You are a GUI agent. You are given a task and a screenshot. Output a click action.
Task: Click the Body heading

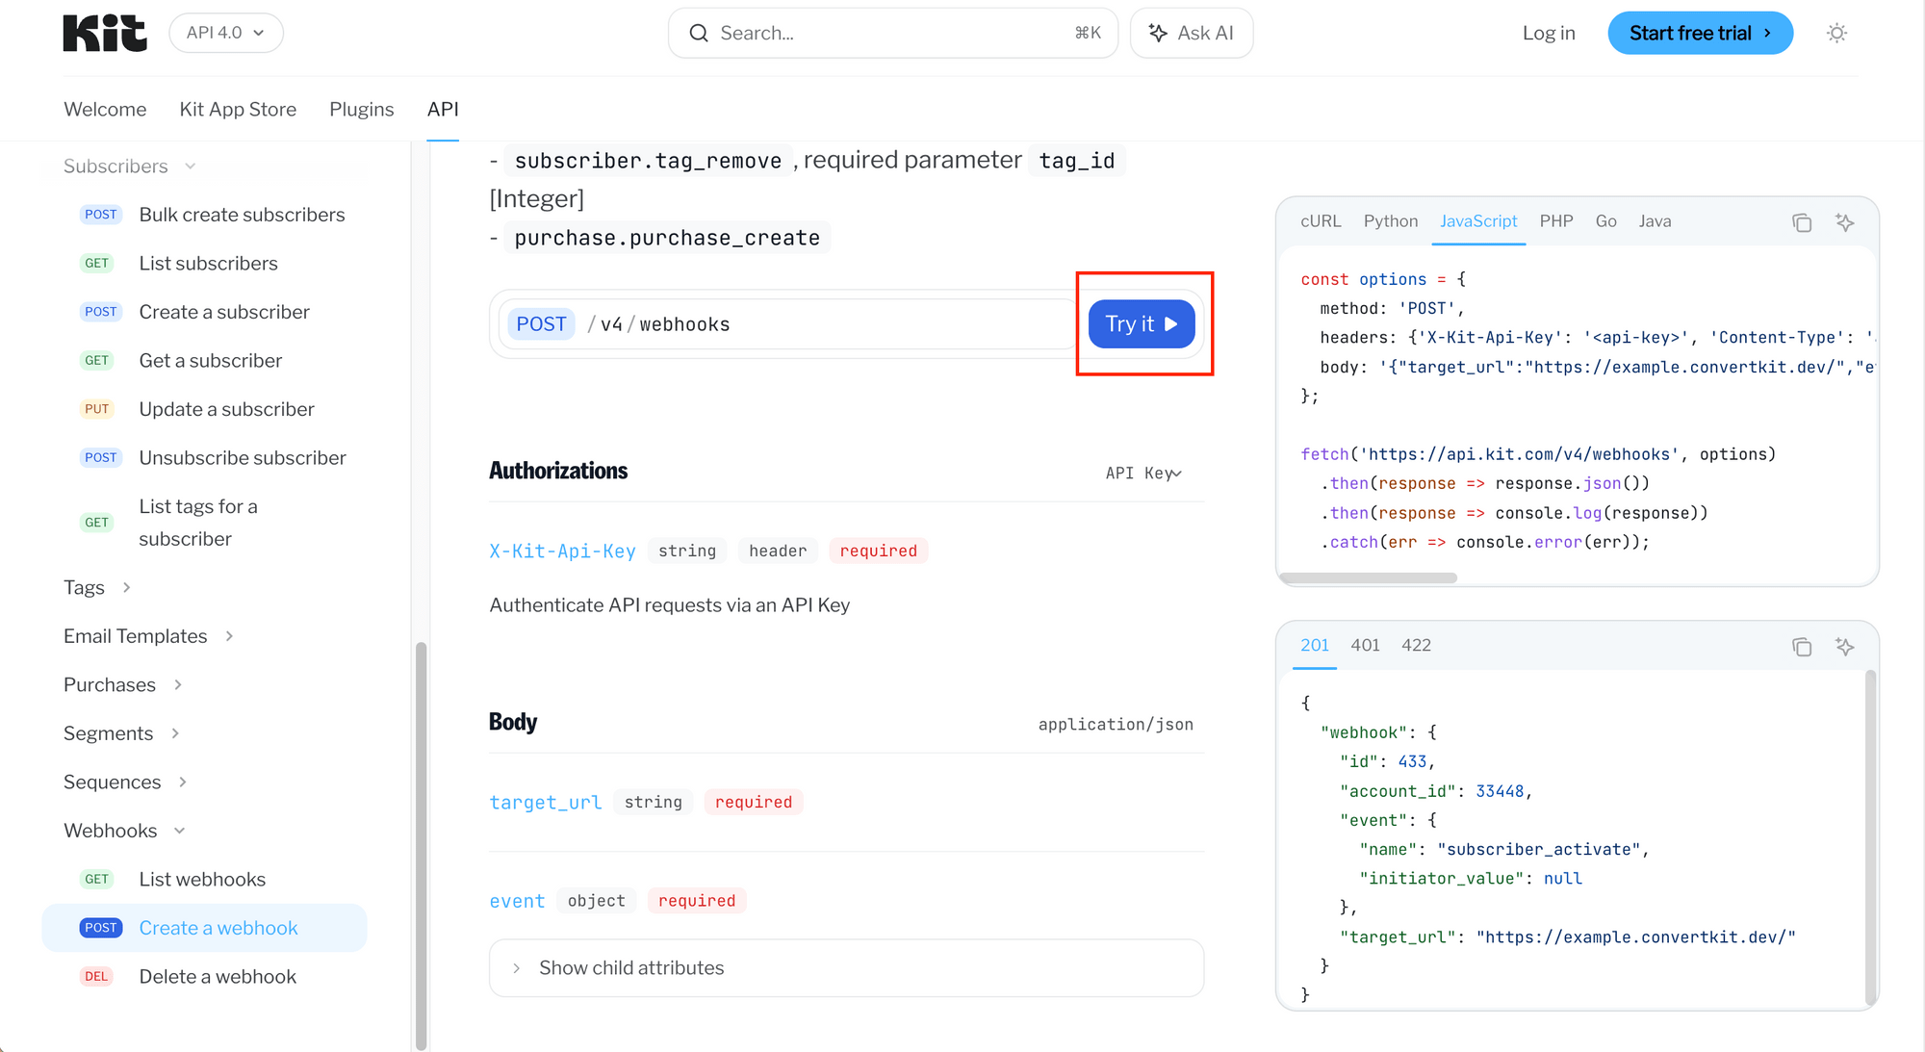pos(513,722)
